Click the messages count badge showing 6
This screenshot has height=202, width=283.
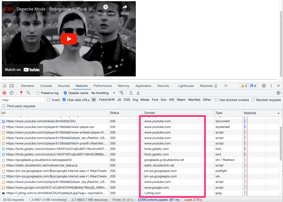point(253,86)
